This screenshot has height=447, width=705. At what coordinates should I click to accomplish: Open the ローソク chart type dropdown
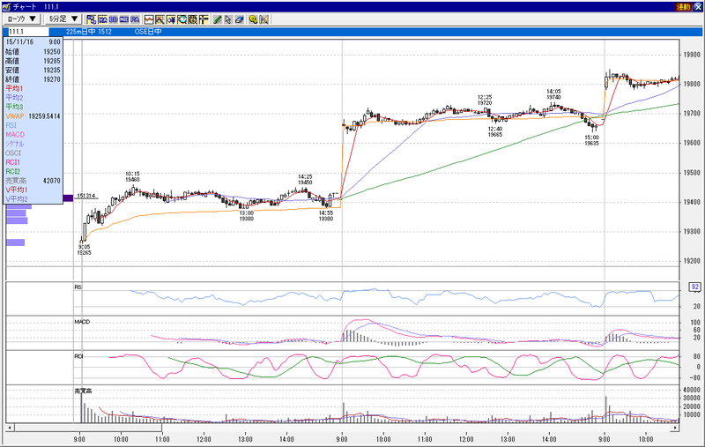21,19
